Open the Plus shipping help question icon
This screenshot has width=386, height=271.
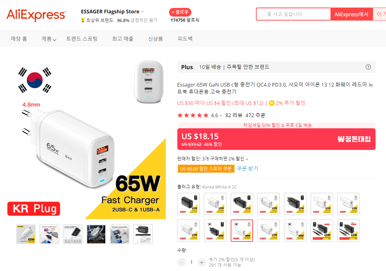(x=368, y=67)
